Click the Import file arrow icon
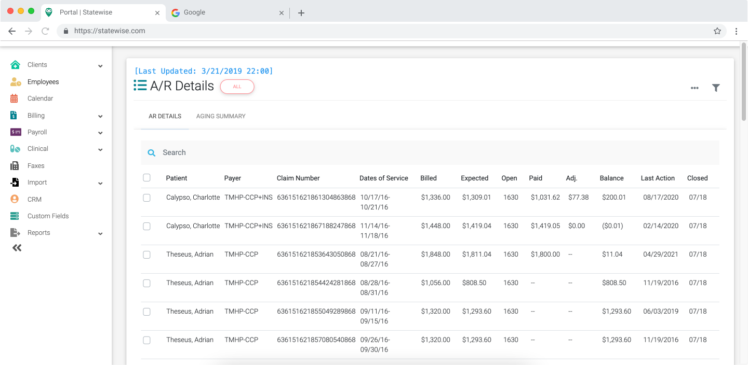This screenshot has width=748, height=365. pyautogui.click(x=15, y=182)
